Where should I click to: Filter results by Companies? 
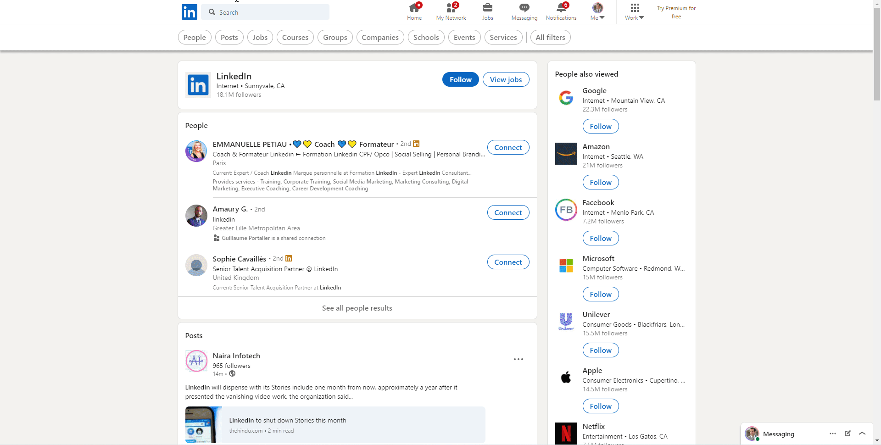click(x=380, y=37)
